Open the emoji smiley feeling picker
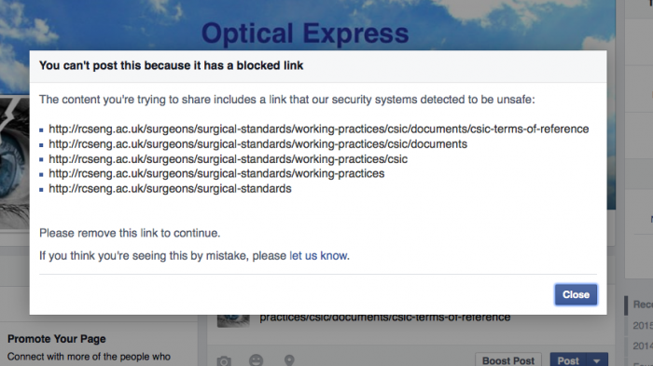 (257, 360)
